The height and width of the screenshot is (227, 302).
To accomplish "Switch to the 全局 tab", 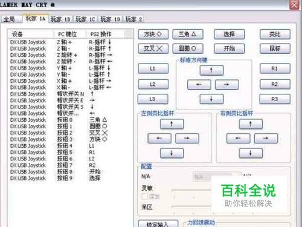I will (x=11, y=19).
